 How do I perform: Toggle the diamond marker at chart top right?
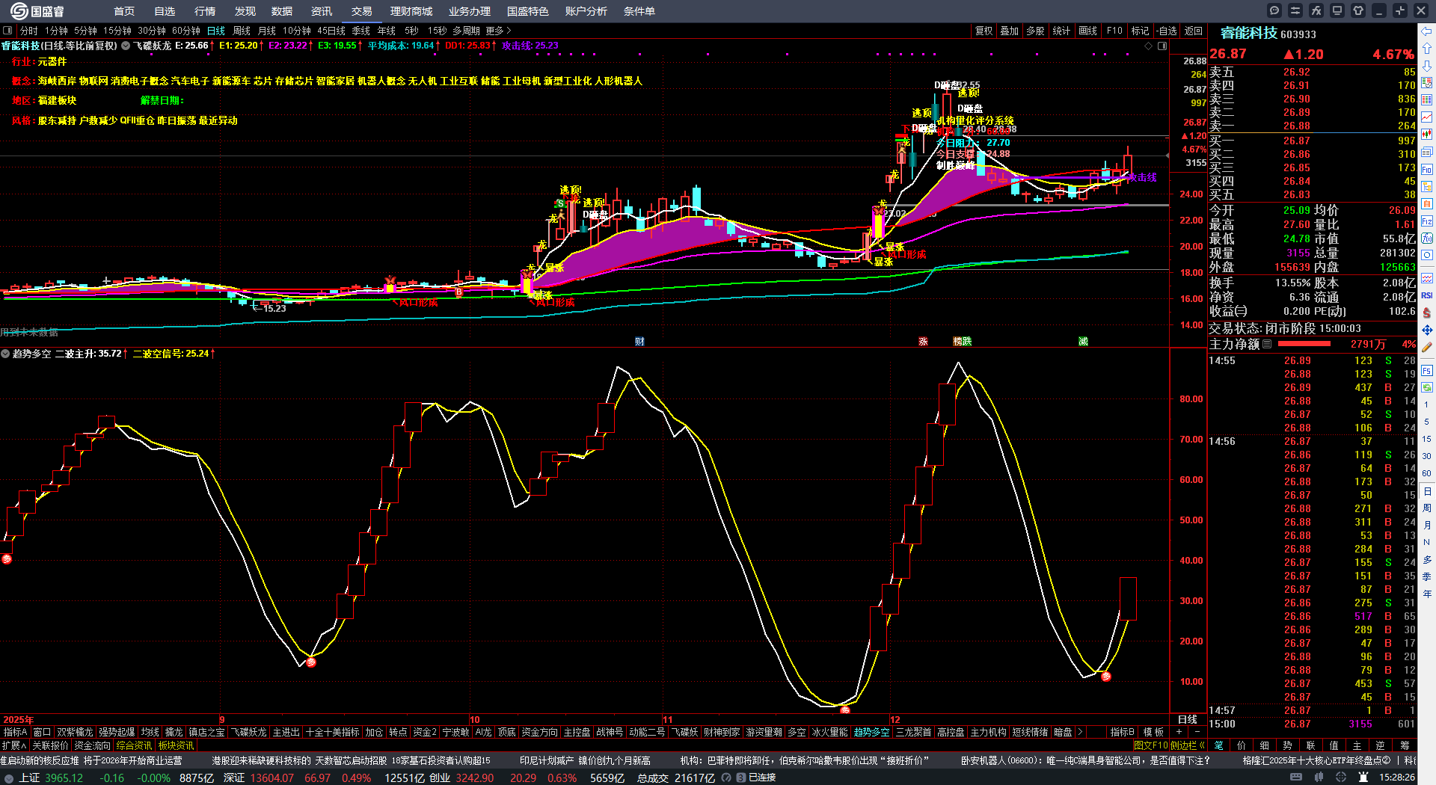(x=1149, y=46)
